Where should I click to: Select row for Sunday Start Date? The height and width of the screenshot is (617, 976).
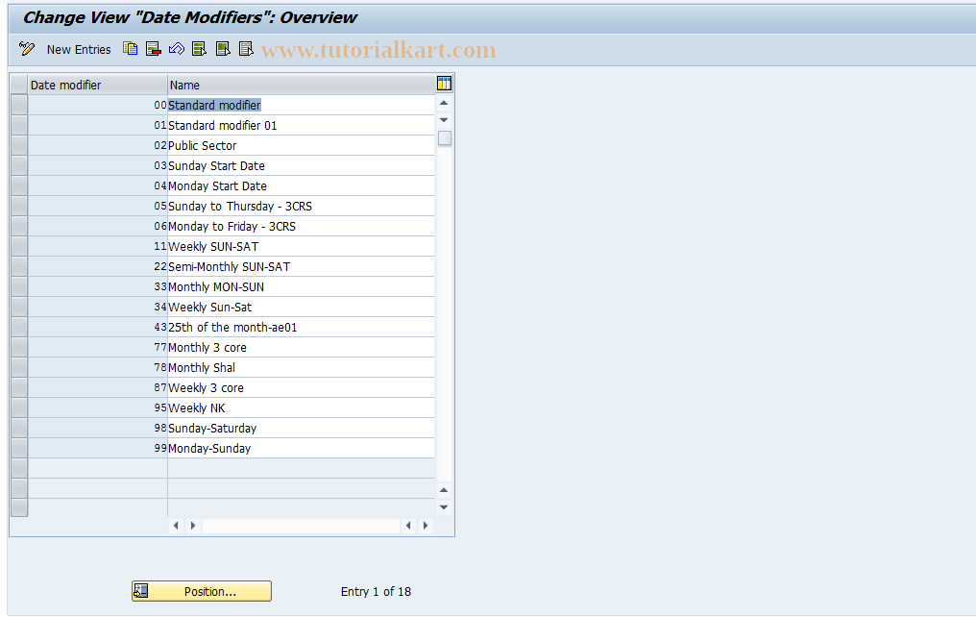[19, 165]
